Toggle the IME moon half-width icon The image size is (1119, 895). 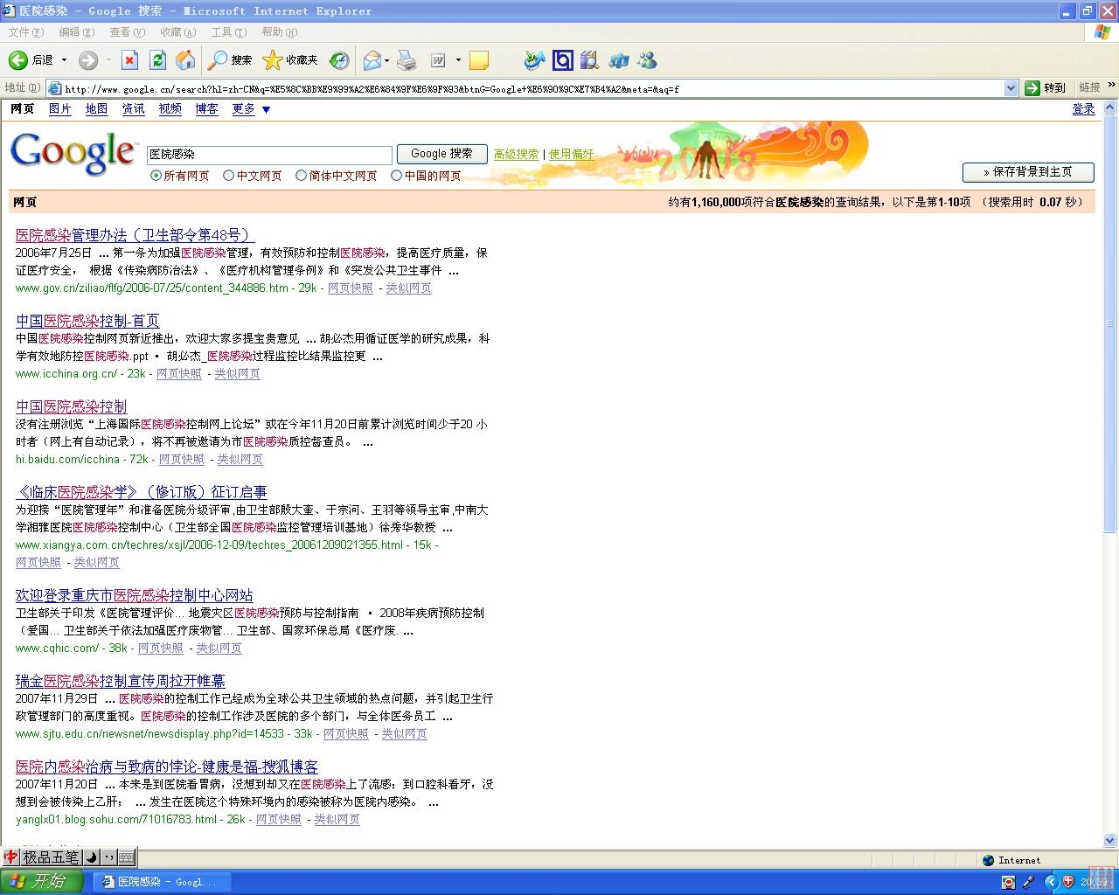(90, 857)
